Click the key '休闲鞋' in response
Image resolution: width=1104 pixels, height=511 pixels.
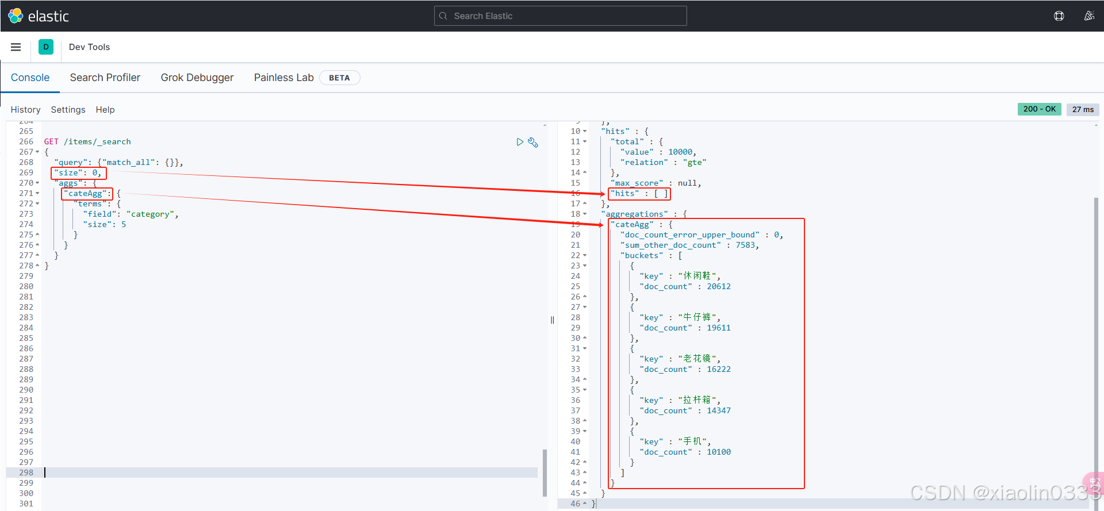(x=697, y=276)
